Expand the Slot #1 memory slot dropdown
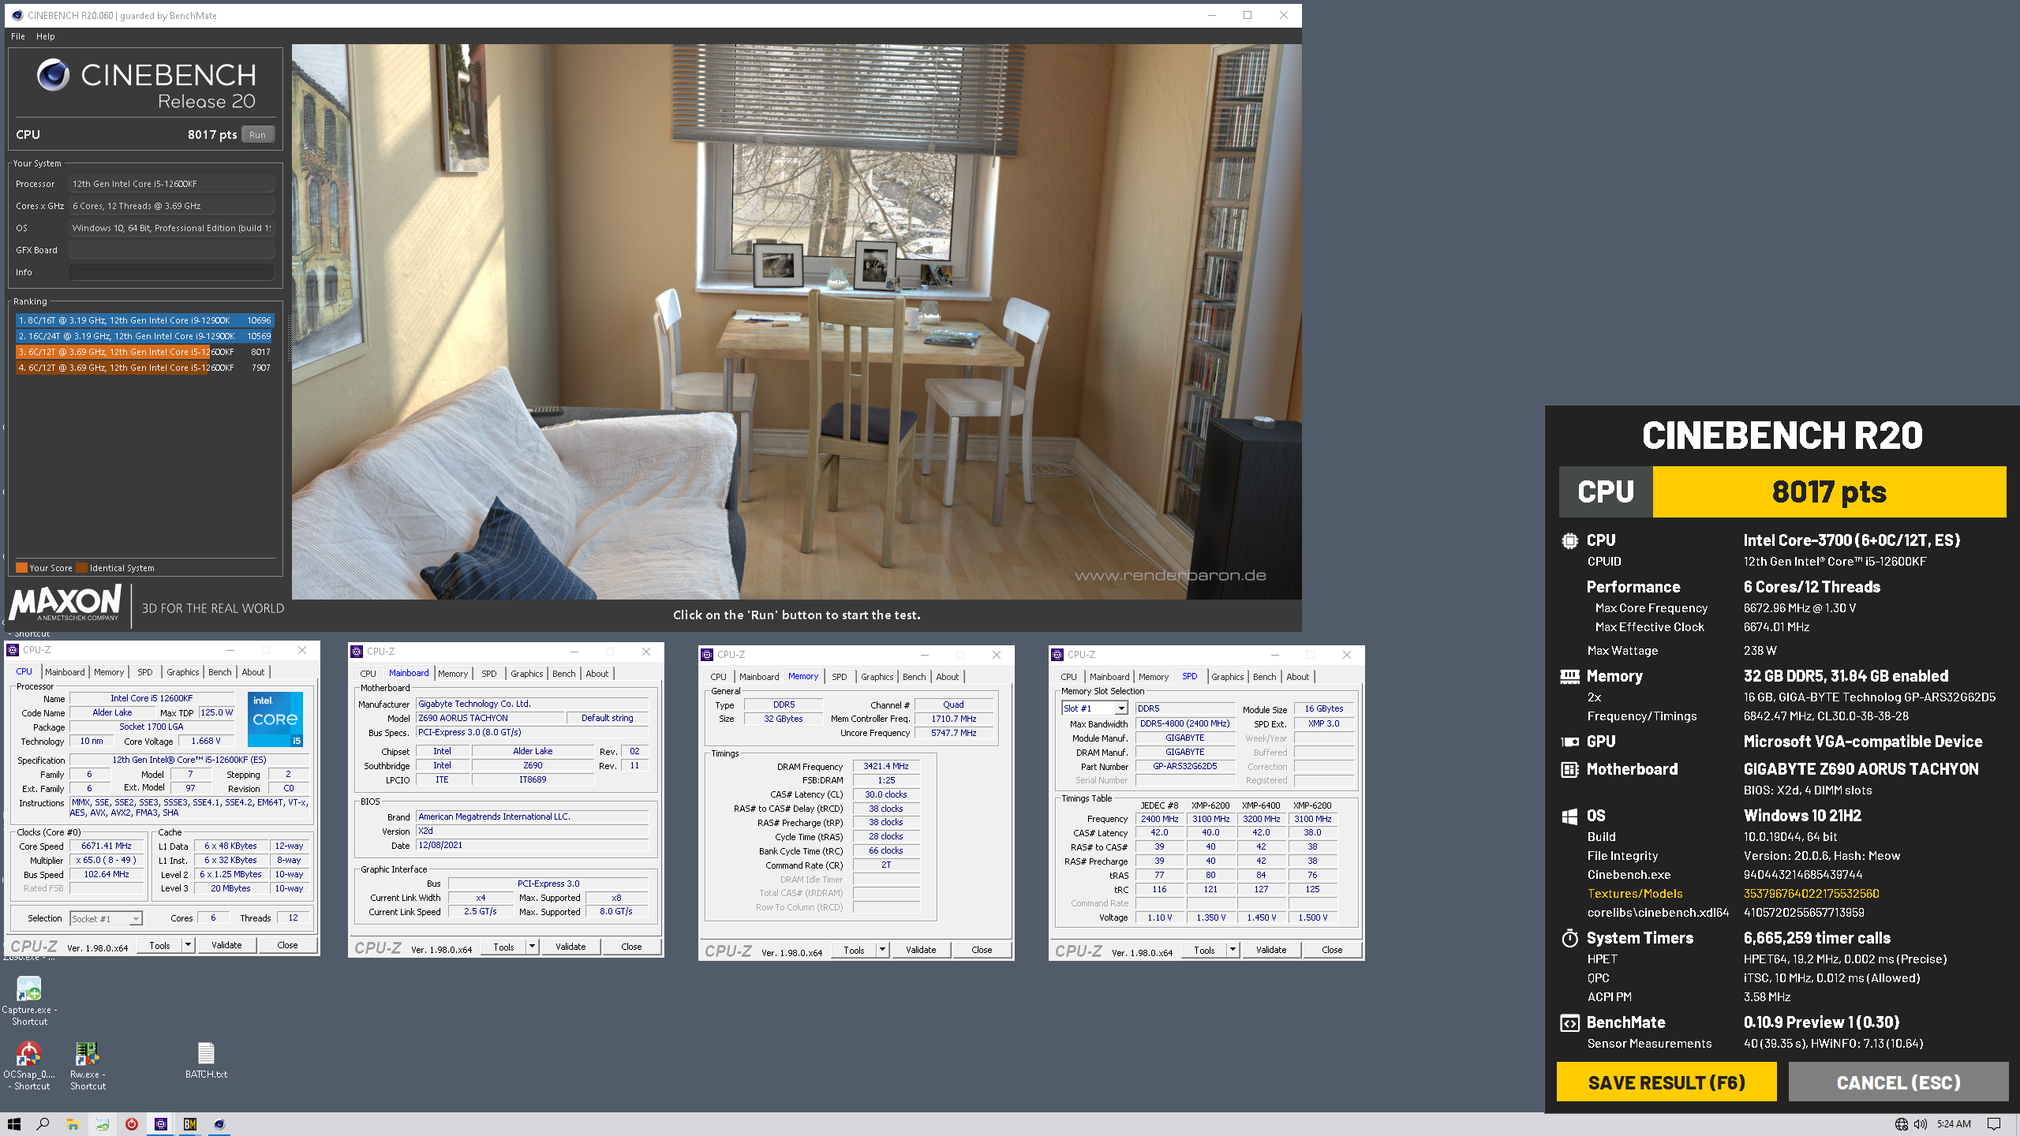 (x=1120, y=708)
